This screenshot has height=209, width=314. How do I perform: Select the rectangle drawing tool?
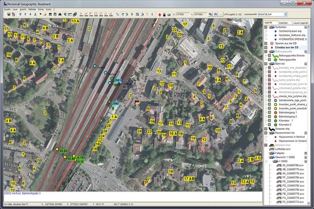96,14
